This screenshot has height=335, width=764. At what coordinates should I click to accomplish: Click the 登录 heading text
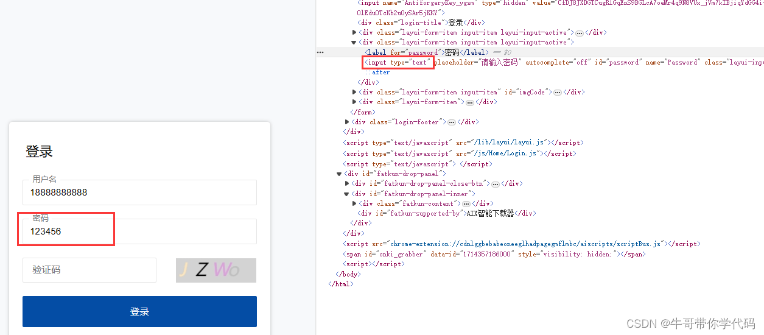[x=39, y=152]
